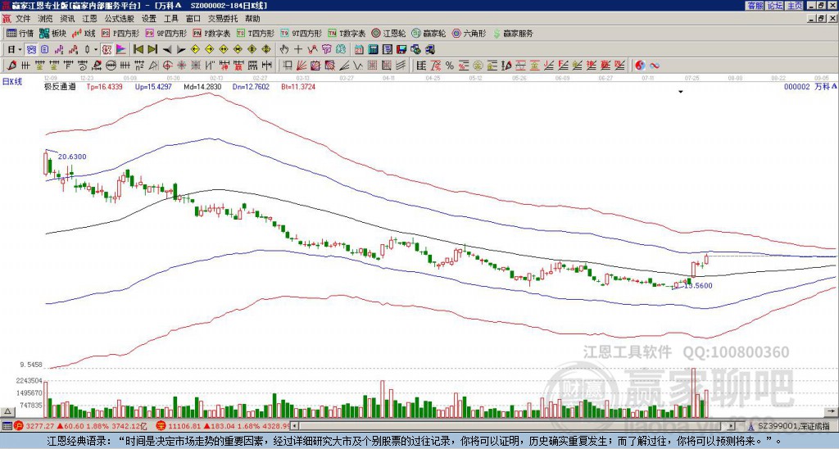Jump to last bar with green right arrow
This screenshot has width=839, height=449.
(152, 50)
